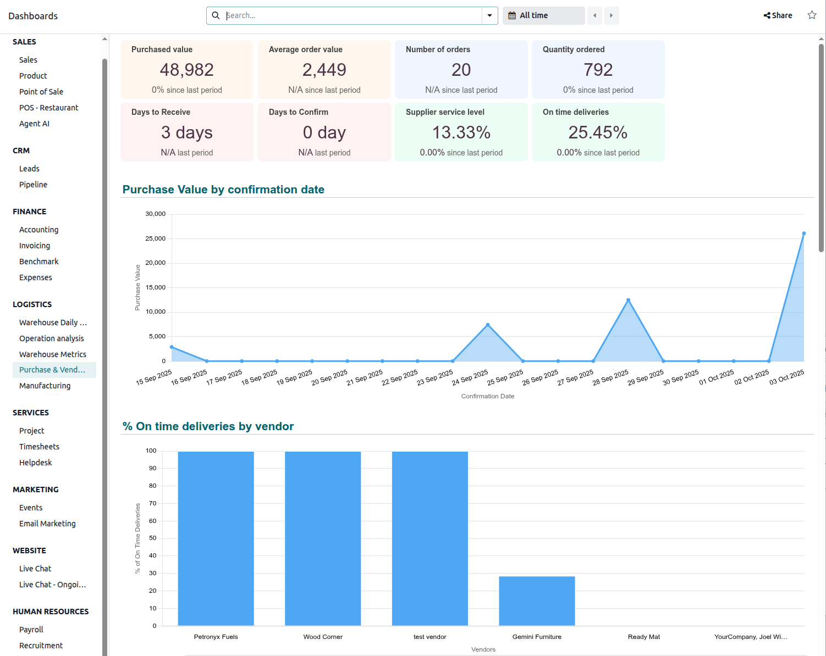Expand the LOGISTICS section in the sidebar
This screenshot has height=656, width=826.
(x=32, y=304)
